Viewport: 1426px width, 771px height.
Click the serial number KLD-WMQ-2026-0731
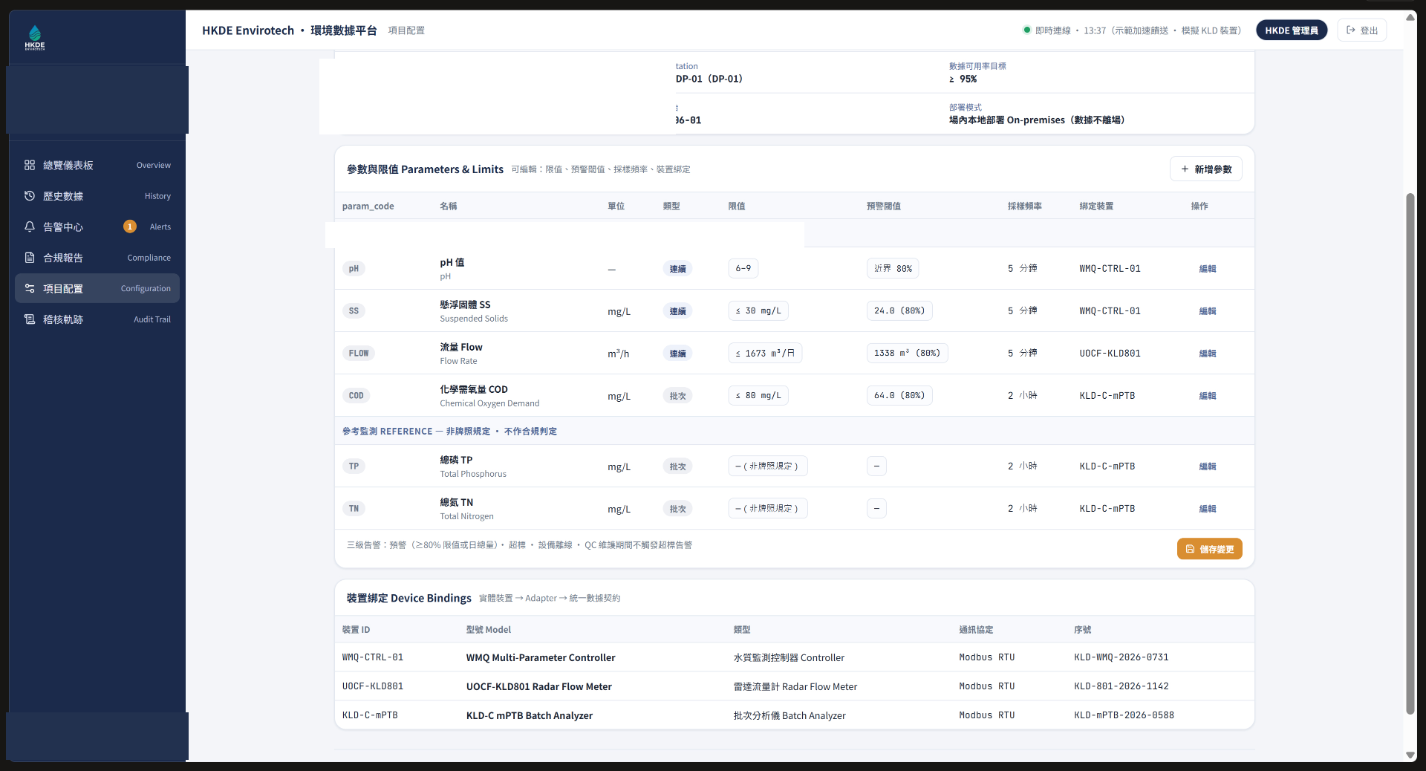[x=1121, y=657]
